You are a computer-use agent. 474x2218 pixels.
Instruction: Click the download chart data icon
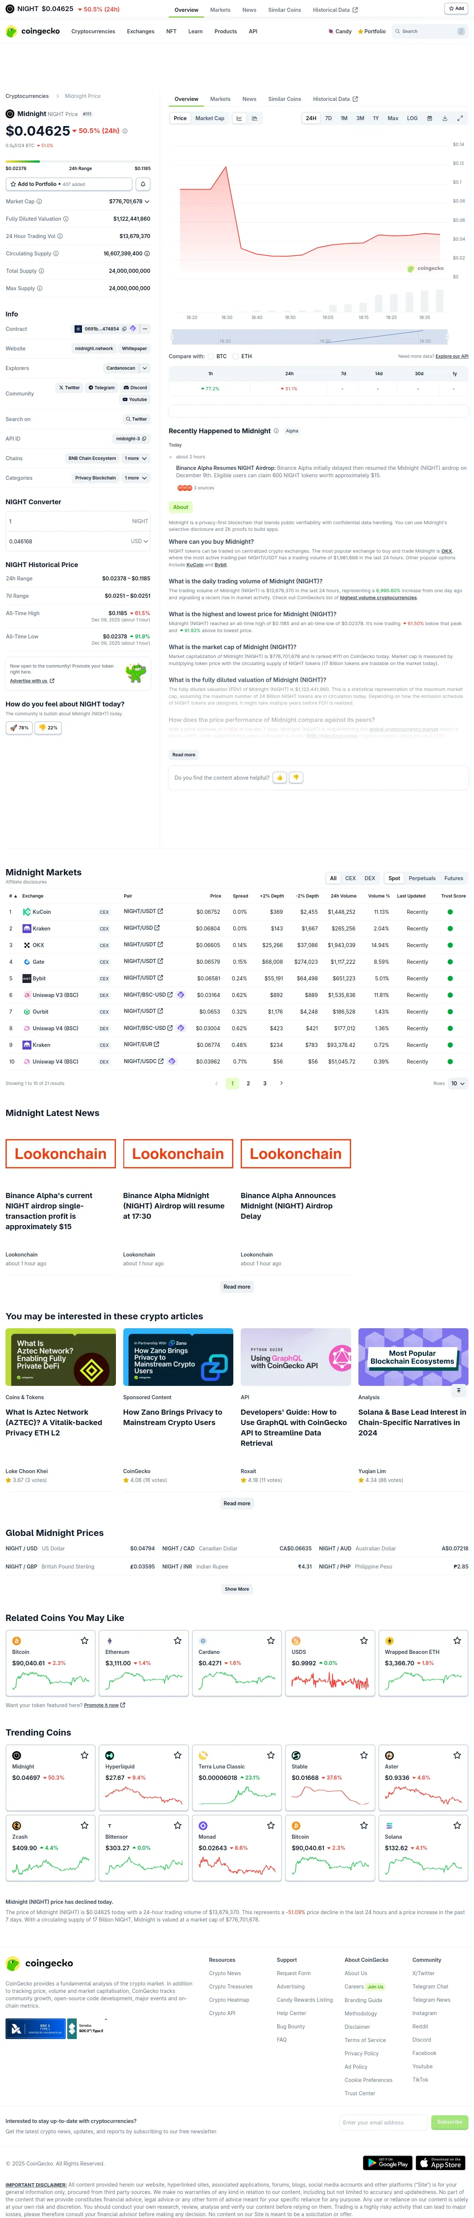click(445, 118)
